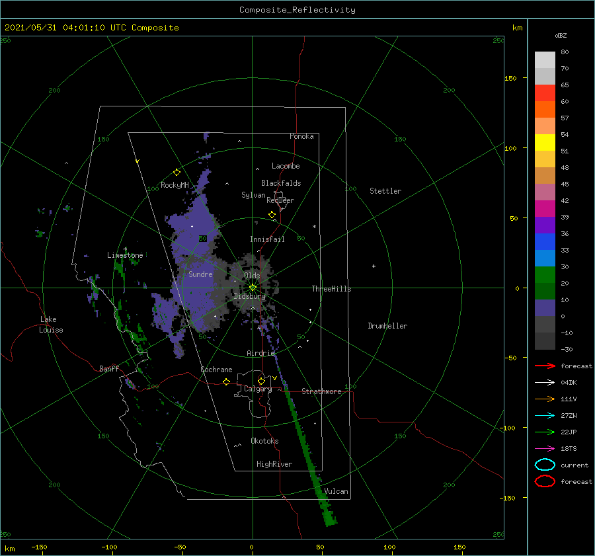Pick the orange 57 dBZ color swatch
This screenshot has height=556, width=595.
(x=545, y=110)
